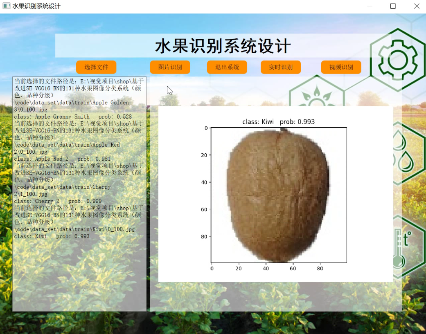Screen dimensions: 426x334
Task: Click the path line '\code\data_set\data\train\Apple Golden'
Action: pyautogui.click(x=72, y=103)
